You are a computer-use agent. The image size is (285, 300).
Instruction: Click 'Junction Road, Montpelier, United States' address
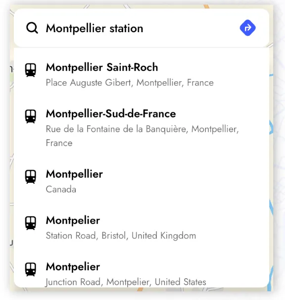(x=126, y=282)
